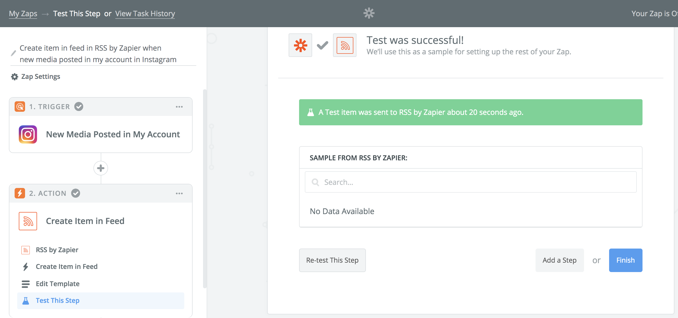The image size is (678, 318).
Task: Click the action step completed checkmark
Action: click(x=75, y=193)
